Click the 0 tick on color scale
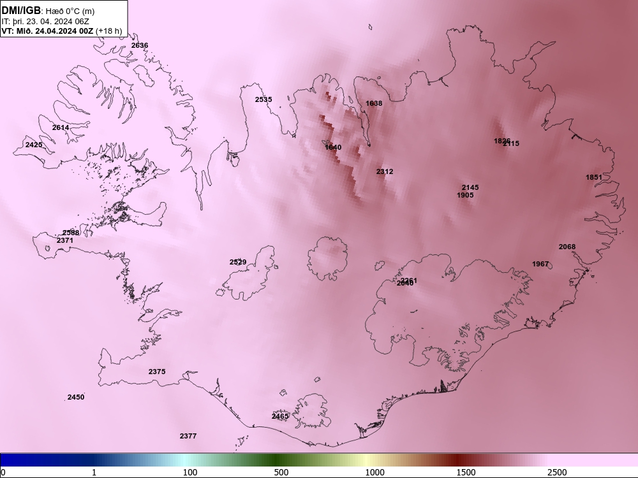 coord(3,472)
